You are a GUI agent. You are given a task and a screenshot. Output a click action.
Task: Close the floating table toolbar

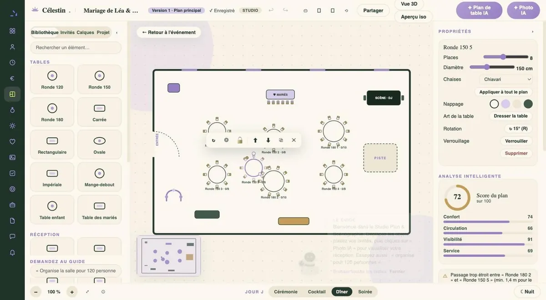[x=293, y=140]
